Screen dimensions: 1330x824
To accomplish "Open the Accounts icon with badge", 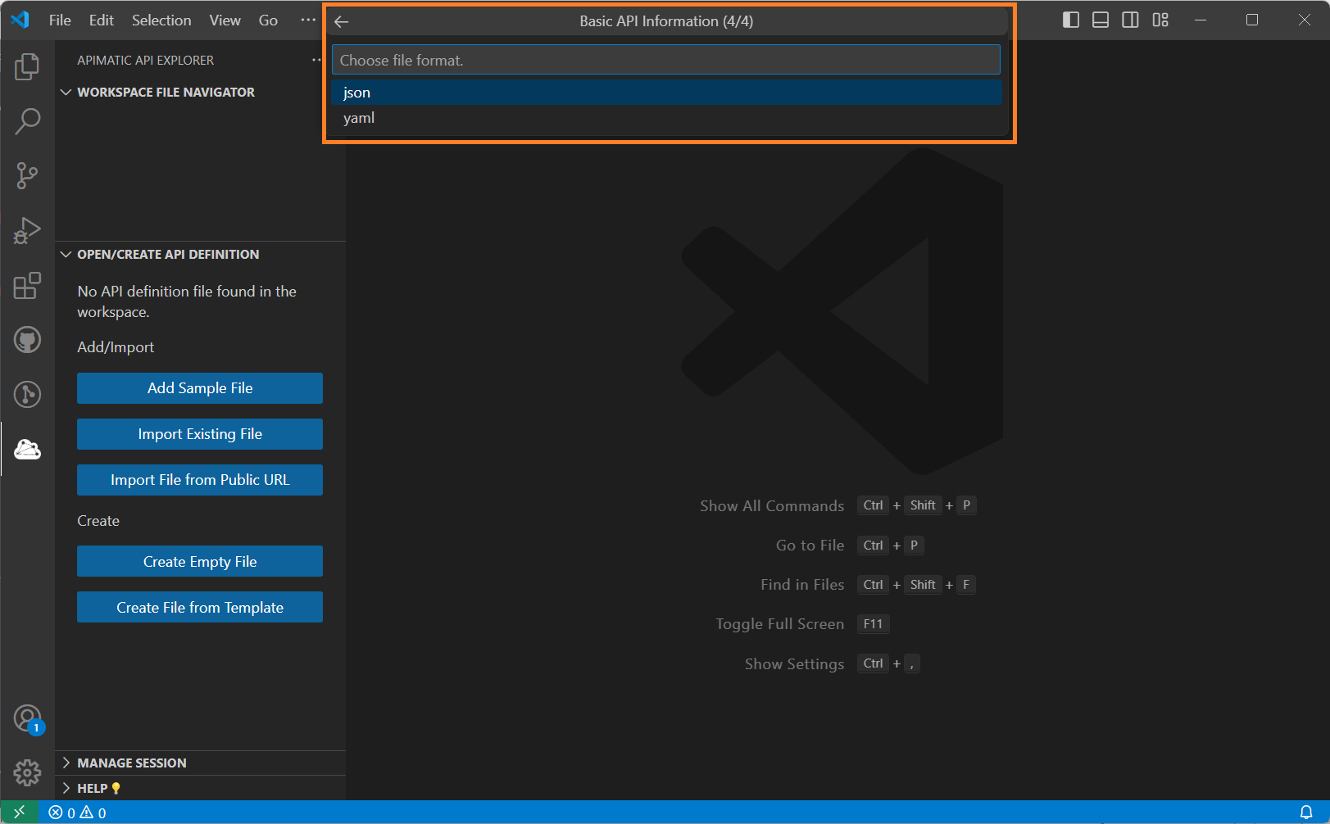I will point(28,718).
